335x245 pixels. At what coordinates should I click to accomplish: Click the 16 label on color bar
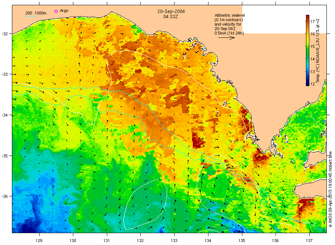(312, 34)
